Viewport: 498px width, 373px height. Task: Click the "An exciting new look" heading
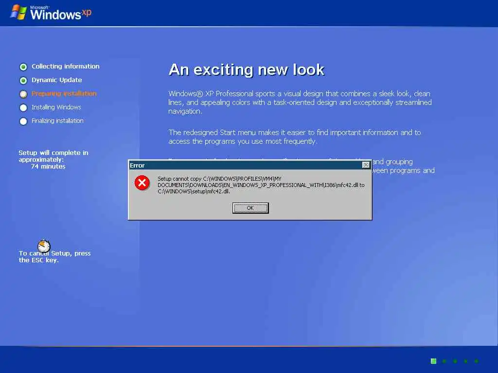(247, 70)
